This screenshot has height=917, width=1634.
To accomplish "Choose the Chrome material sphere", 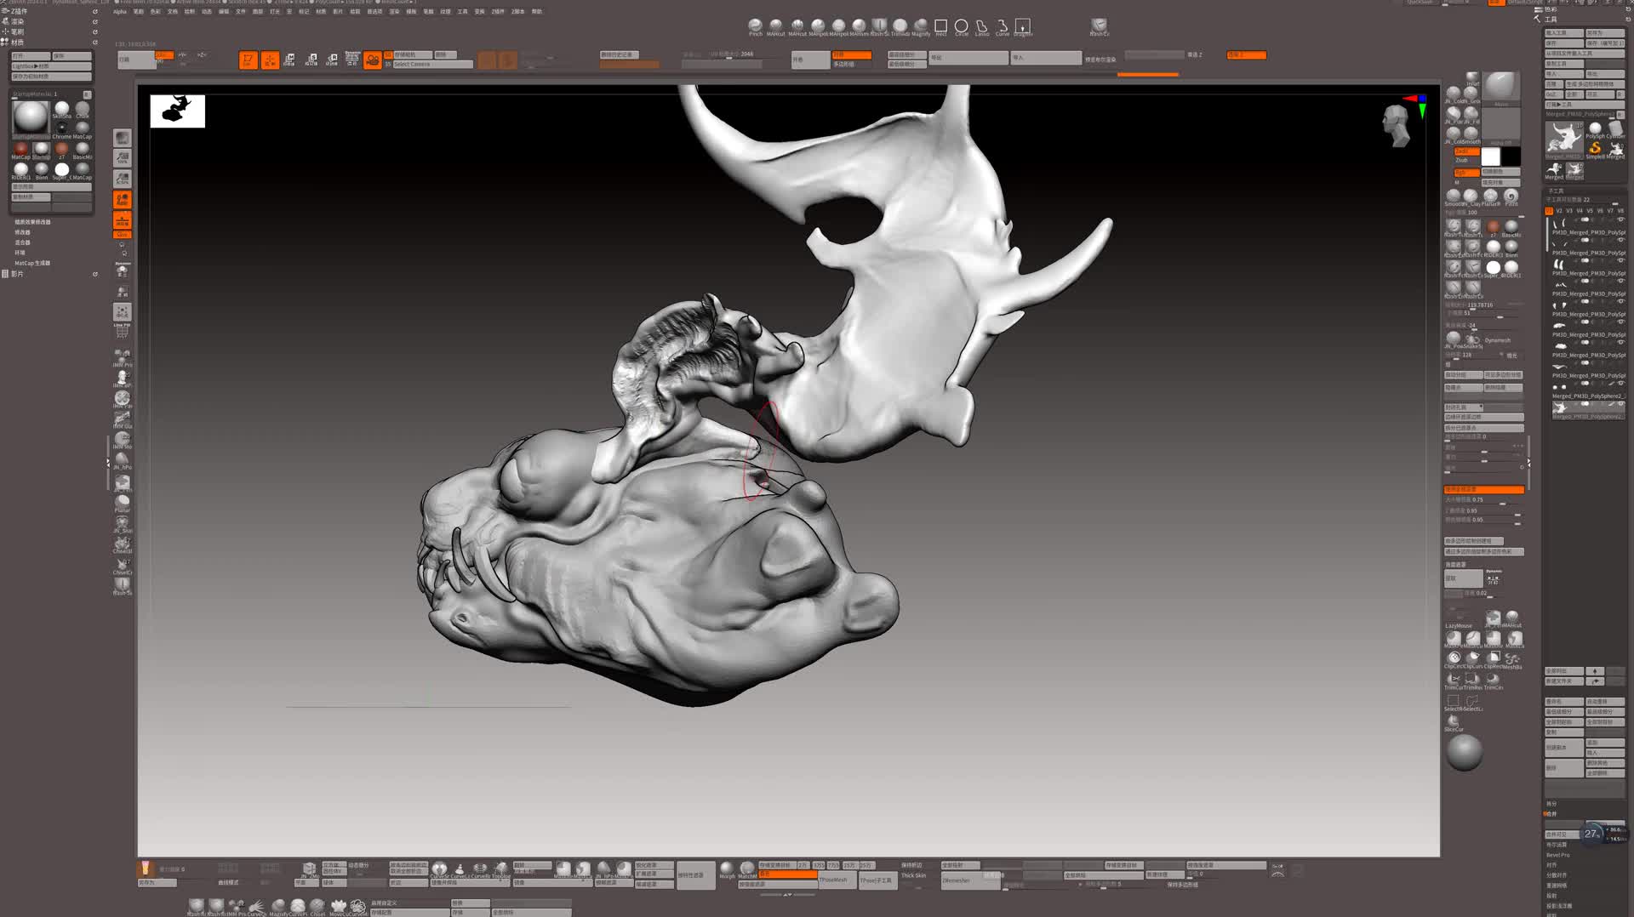I will [62, 128].
